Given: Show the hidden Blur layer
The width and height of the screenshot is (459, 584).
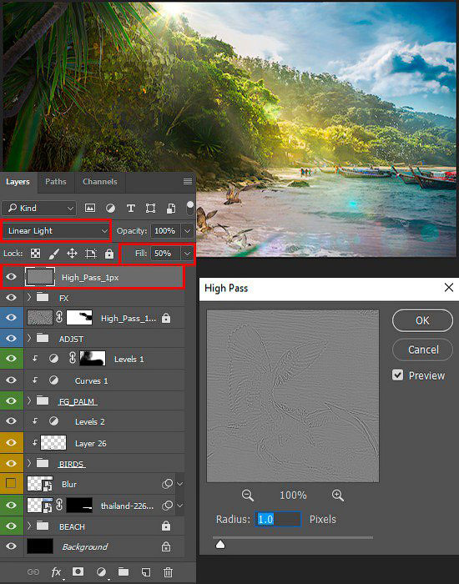Looking at the screenshot, I should pos(11,483).
